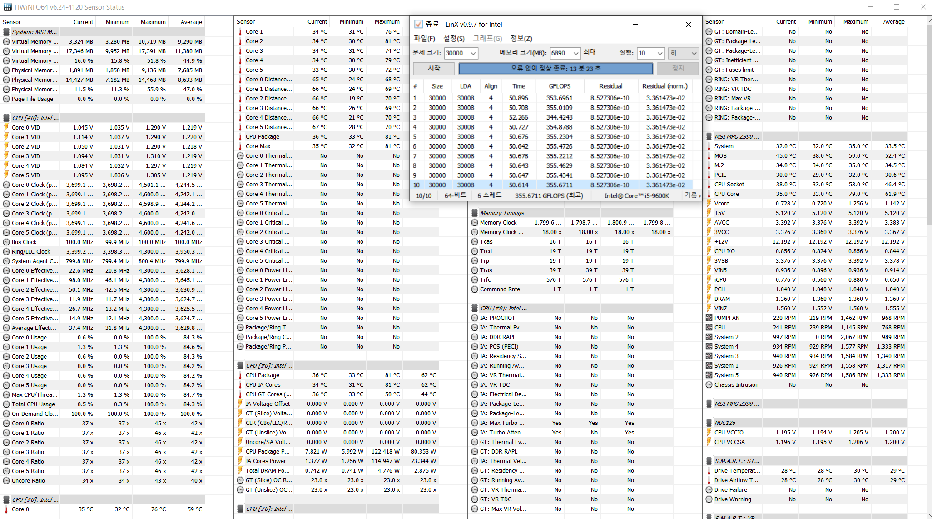Click the Drive Failure status circle icon
Screen dimensions: 932x519
[709, 489]
